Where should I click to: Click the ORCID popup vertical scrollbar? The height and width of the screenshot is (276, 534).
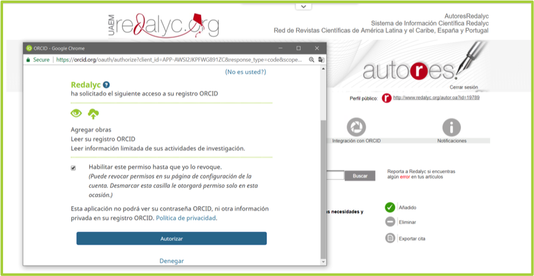pos(323,184)
